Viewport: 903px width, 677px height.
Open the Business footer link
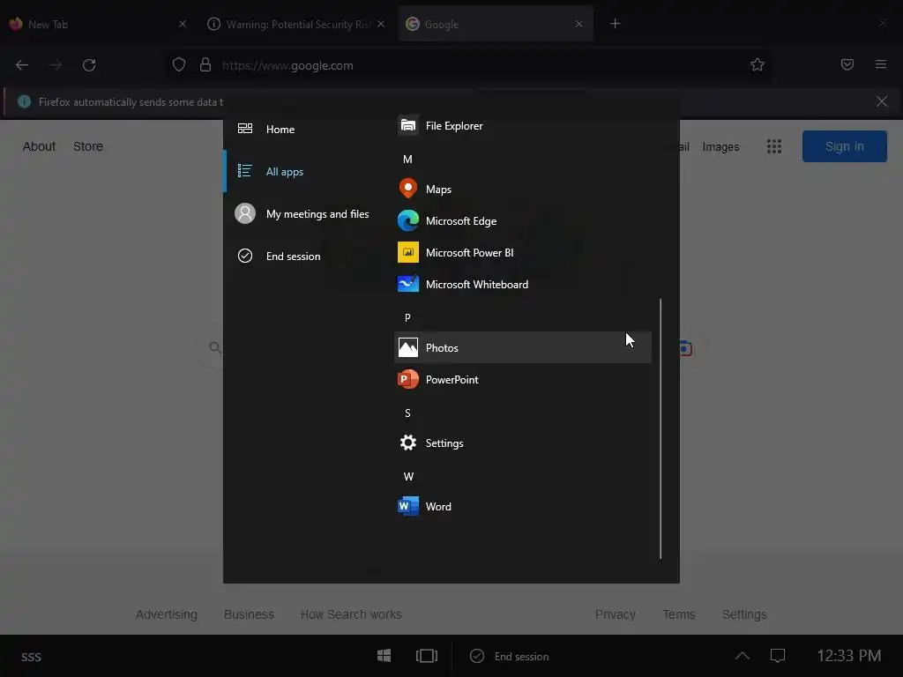(x=249, y=614)
